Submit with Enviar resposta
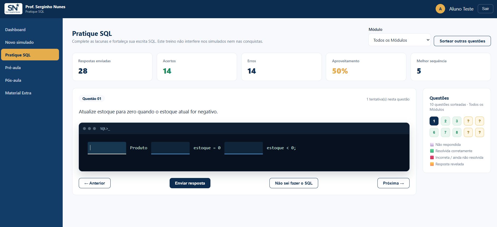 point(190,183)
